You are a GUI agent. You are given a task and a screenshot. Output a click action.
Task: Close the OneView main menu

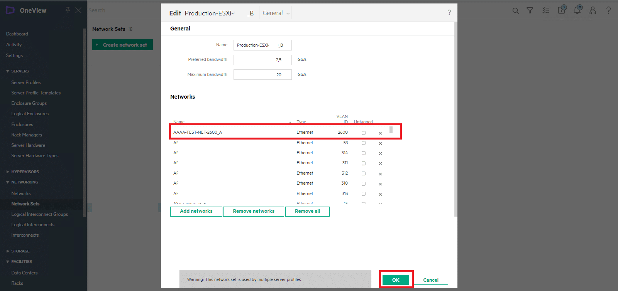click(x=78, y=10)
